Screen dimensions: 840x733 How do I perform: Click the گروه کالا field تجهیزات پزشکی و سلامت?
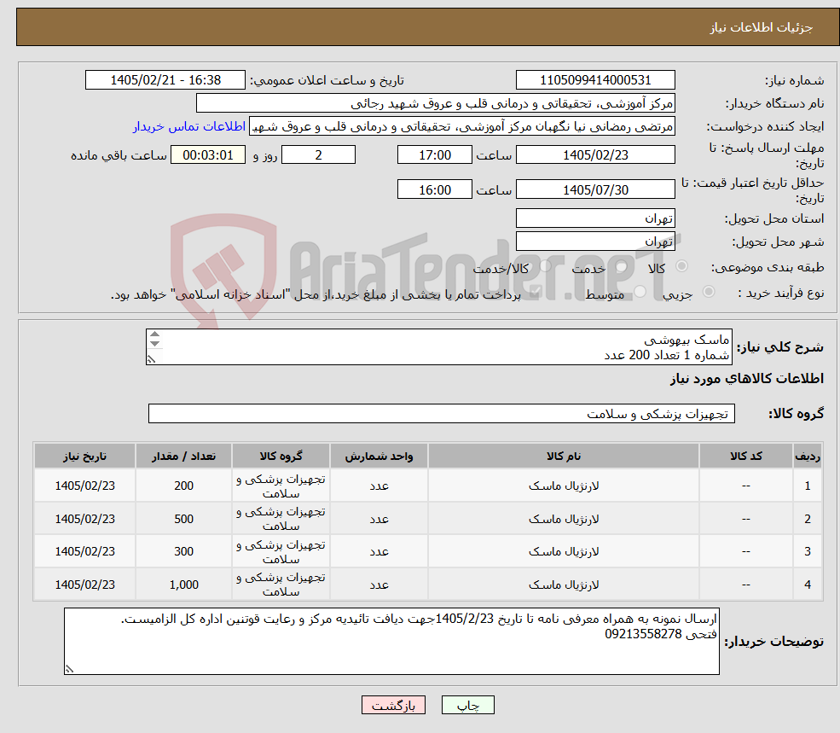442,413
